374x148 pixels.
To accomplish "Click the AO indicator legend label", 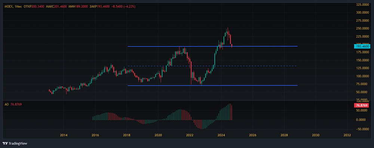I will click(7, 104).
